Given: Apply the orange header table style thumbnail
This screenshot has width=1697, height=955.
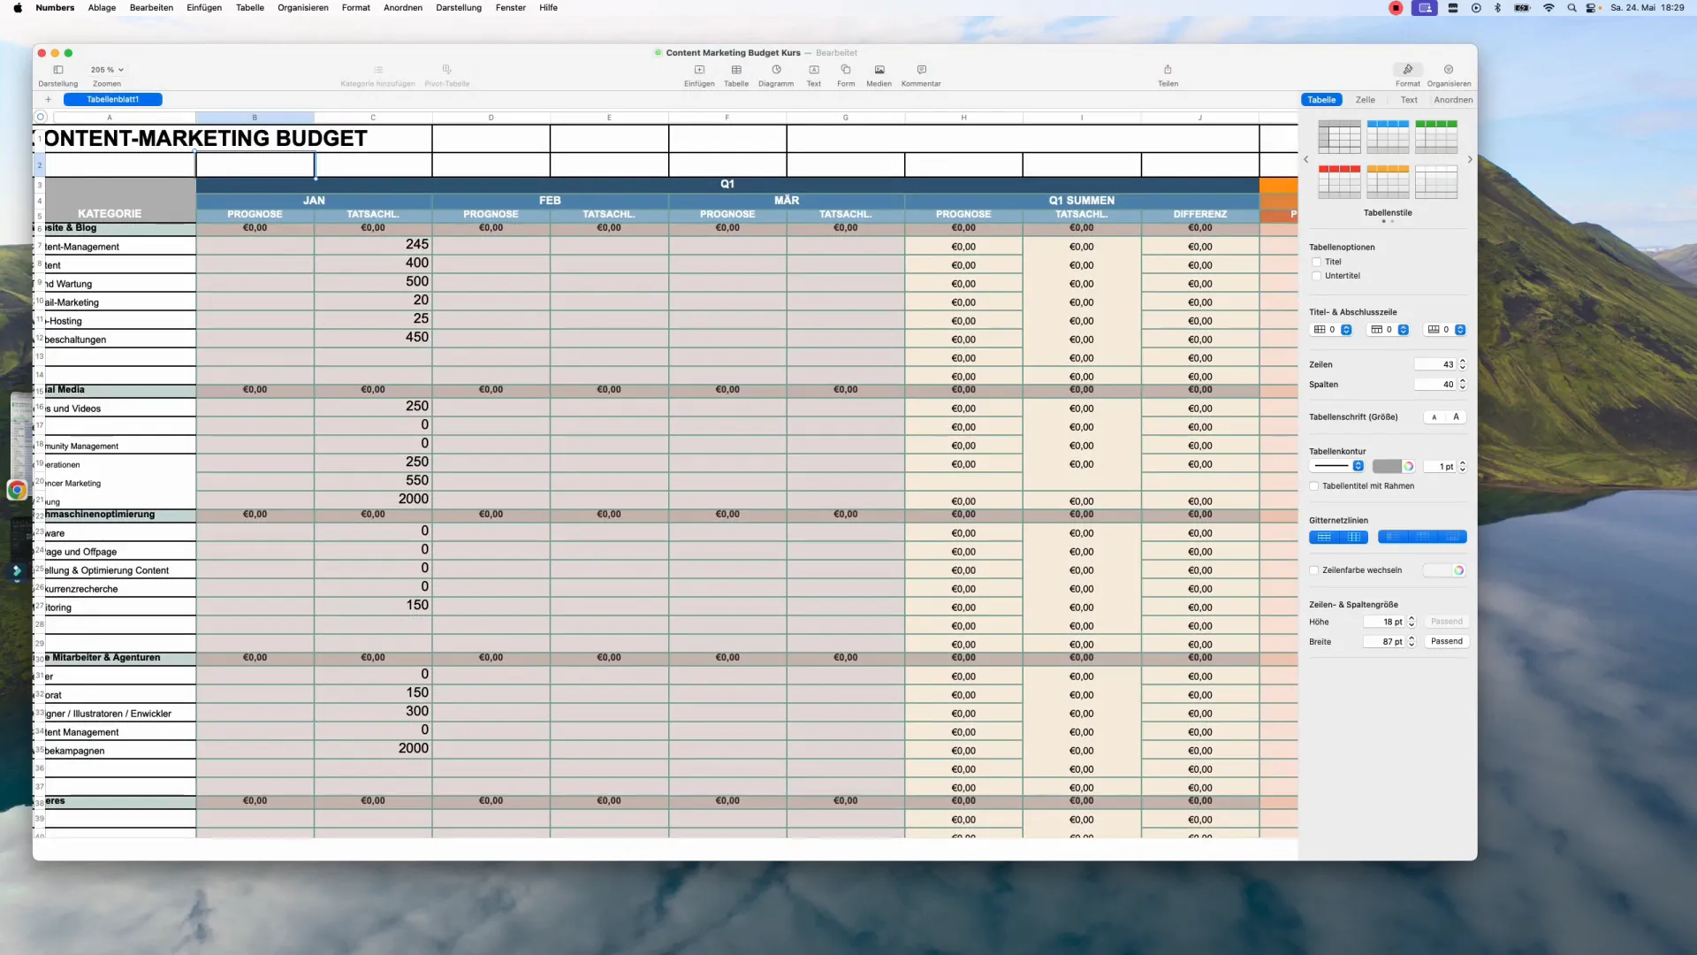Looking at the screenshot, I should pyautogui.click(x=1388, y=182).
